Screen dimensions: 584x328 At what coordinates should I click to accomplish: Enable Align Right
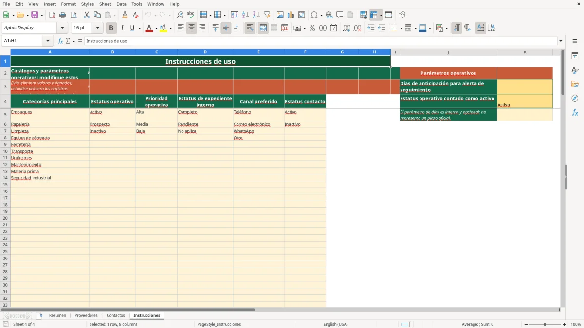[x=202, y=28]
